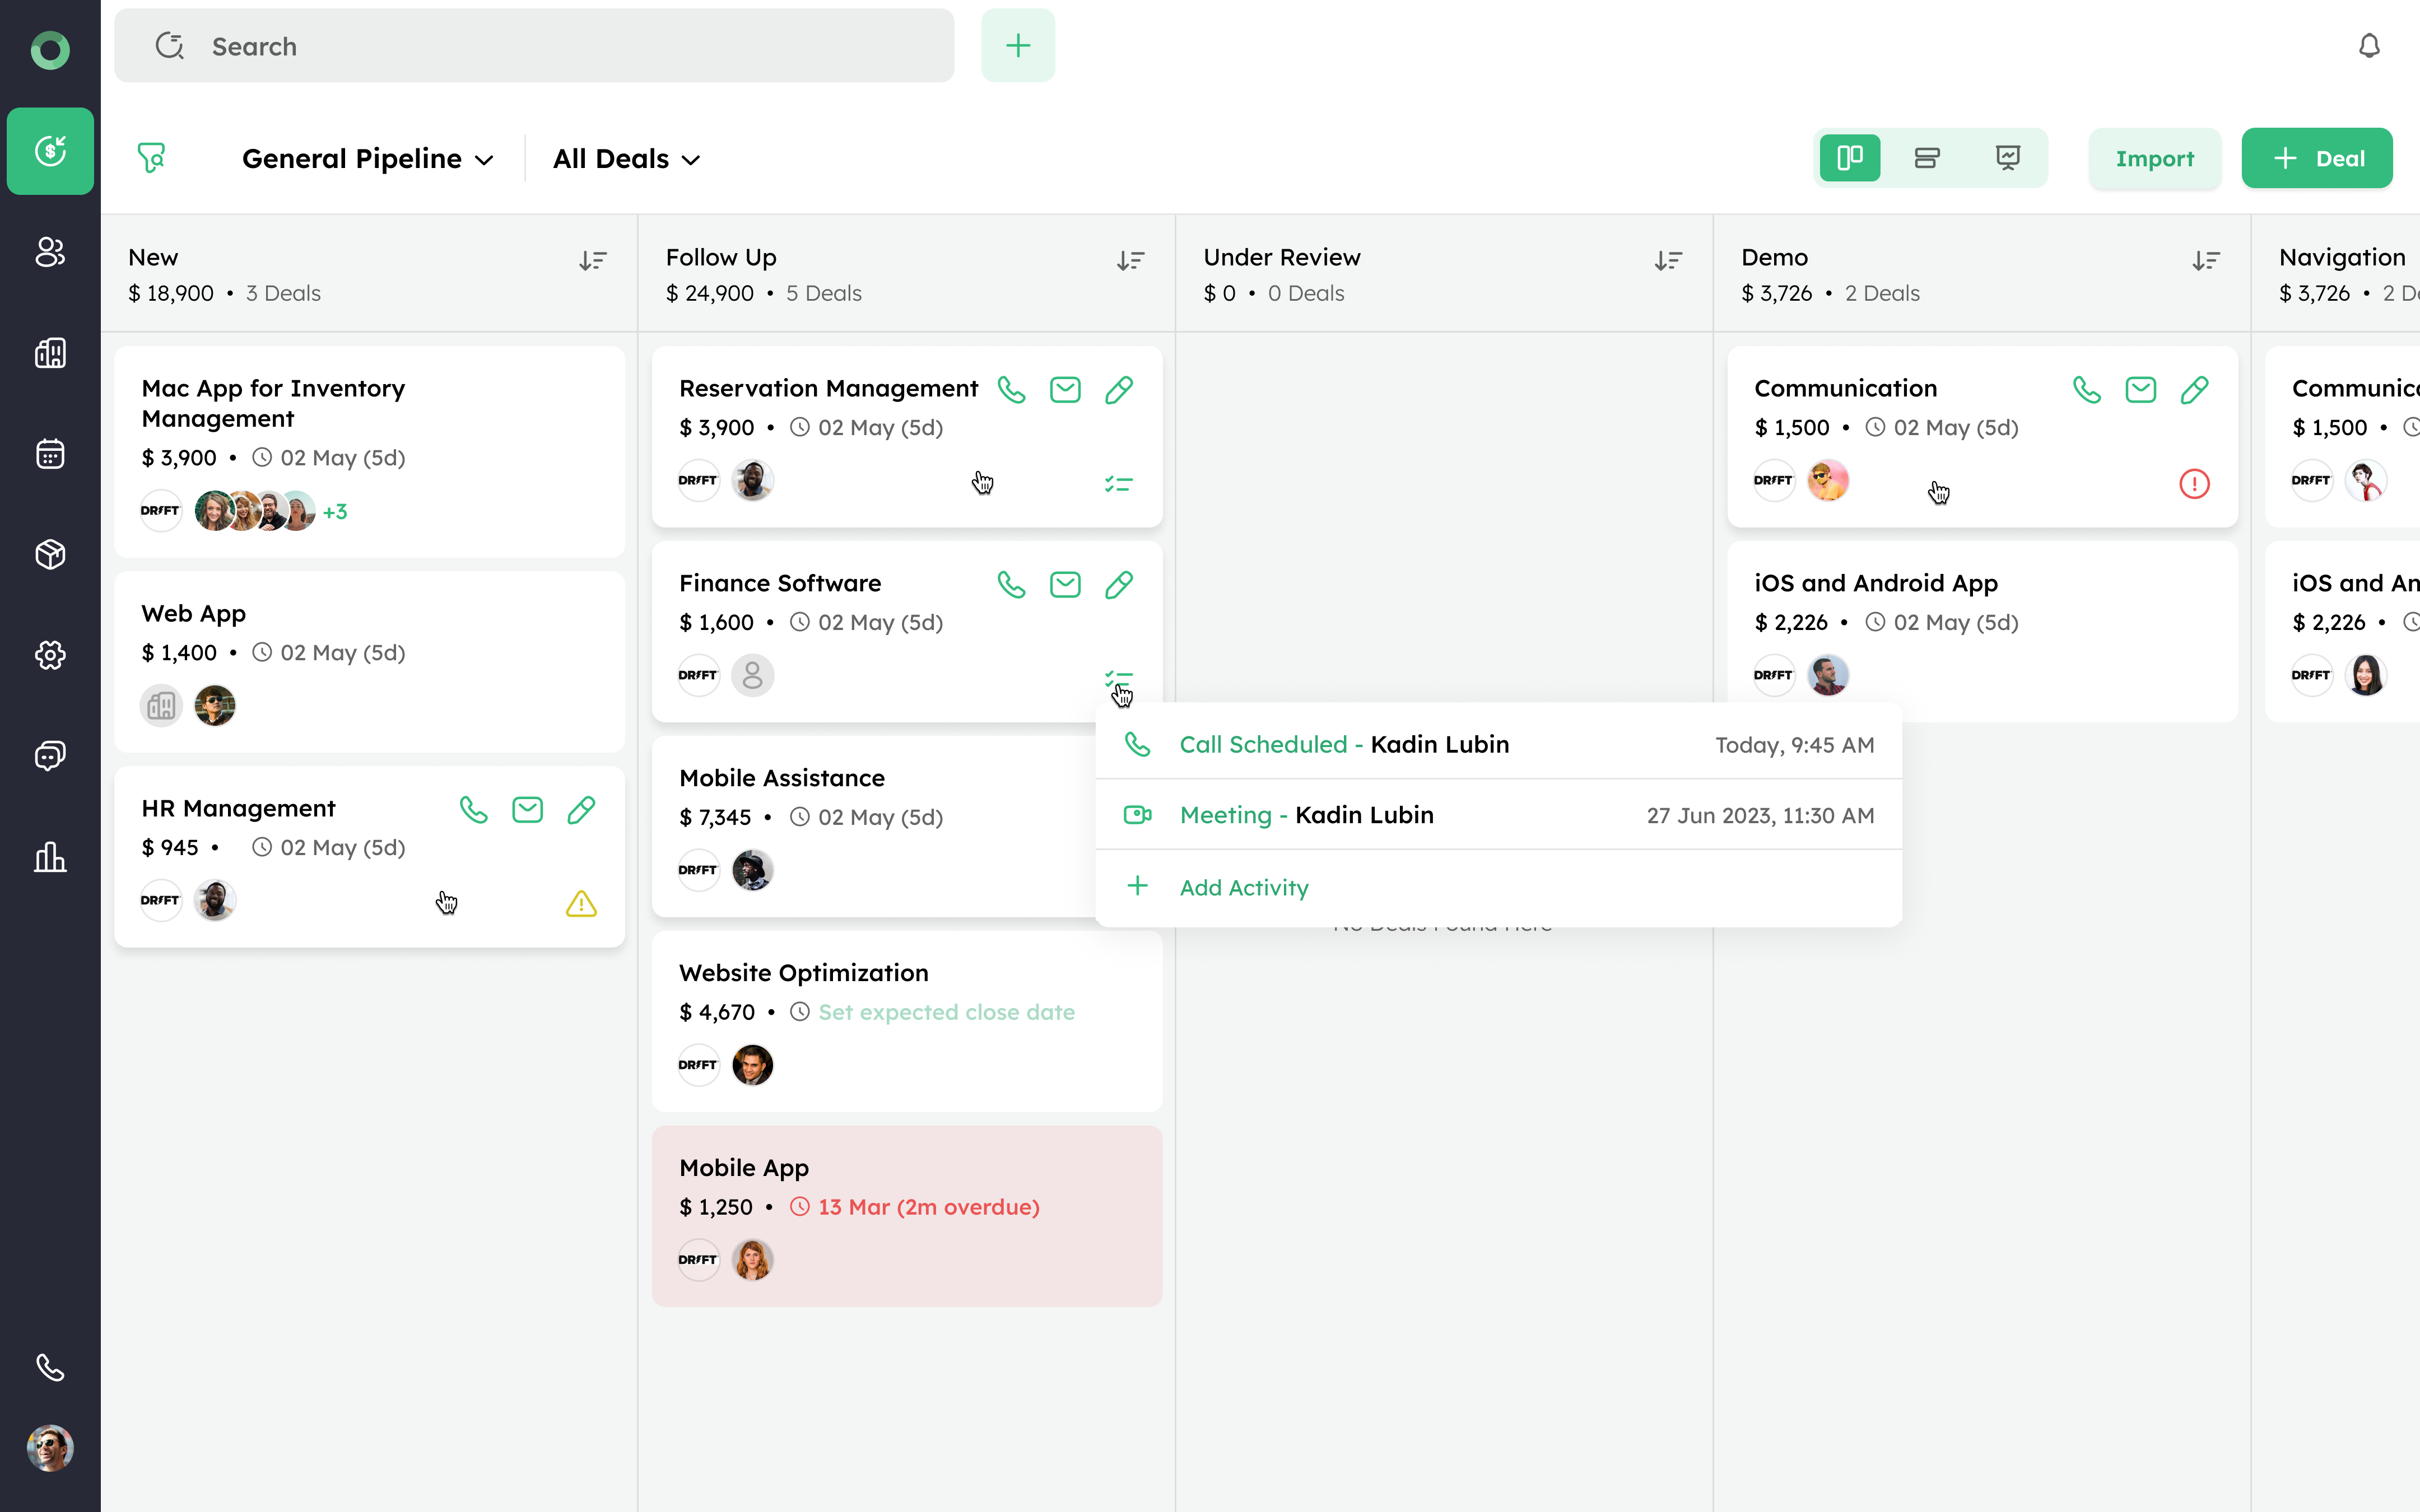The height and width of the screenshot is (1512, 2420).
Task: Email the Finance Software deal contact
Action: point(1065,584)
